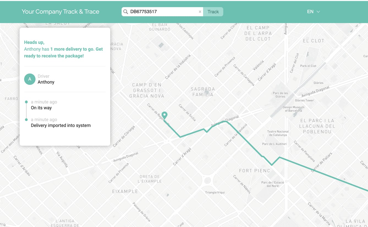Click the driver name Anthony
This screenshot has width=368, height=227.
[x=46, y=82]
